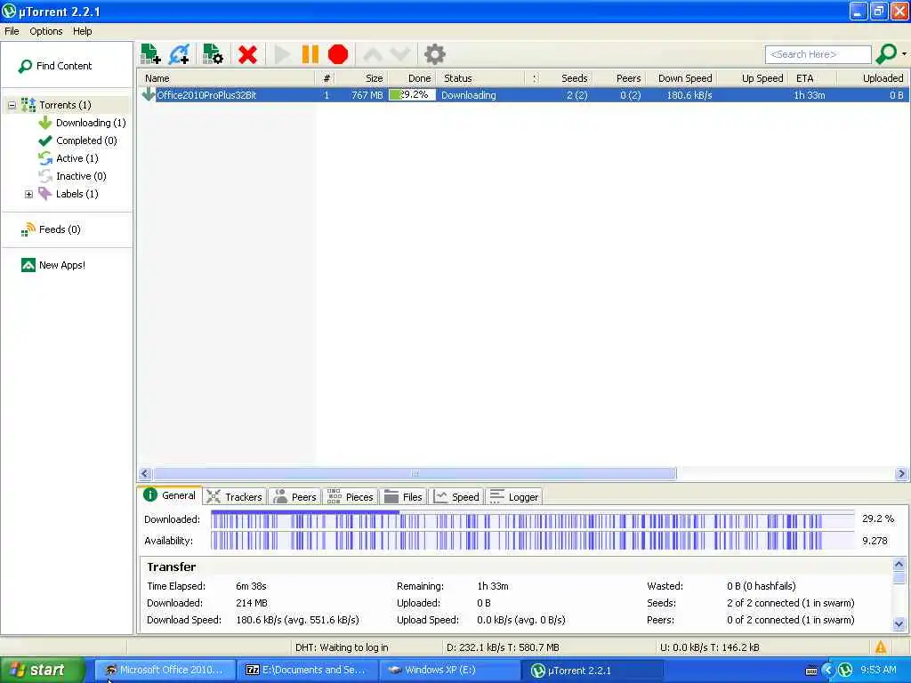The image size is (911, 683).
Task: Open Preferences via the gear icon
Action: [434, 54]
